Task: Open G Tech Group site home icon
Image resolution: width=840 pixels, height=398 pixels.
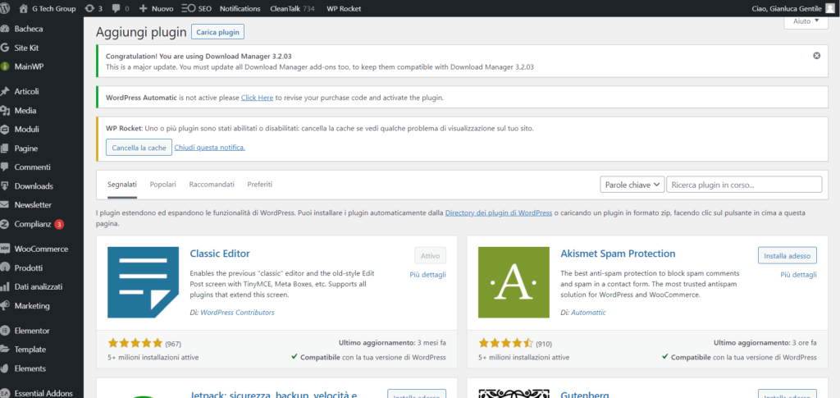Action: tap(23, 8)
